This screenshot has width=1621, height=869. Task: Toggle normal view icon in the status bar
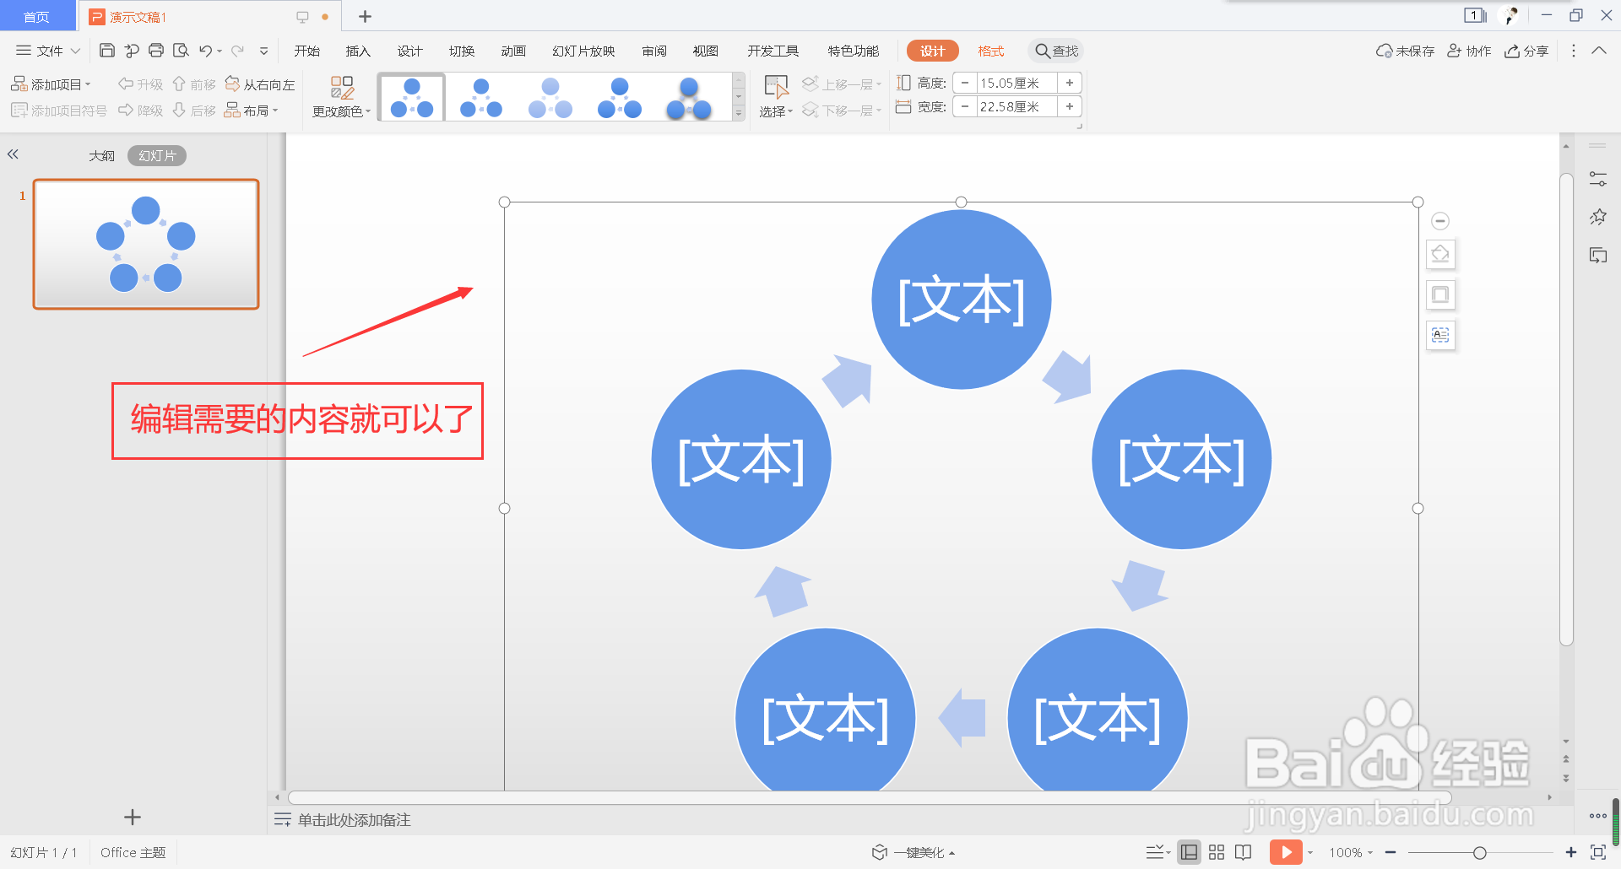pyautogui.click(x=1189, y=852)
